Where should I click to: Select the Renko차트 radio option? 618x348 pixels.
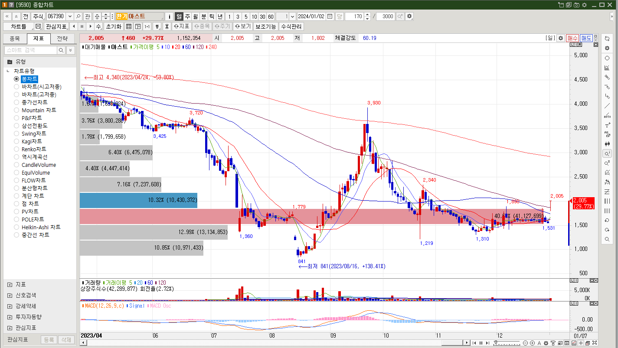click(x=30, y=149)
